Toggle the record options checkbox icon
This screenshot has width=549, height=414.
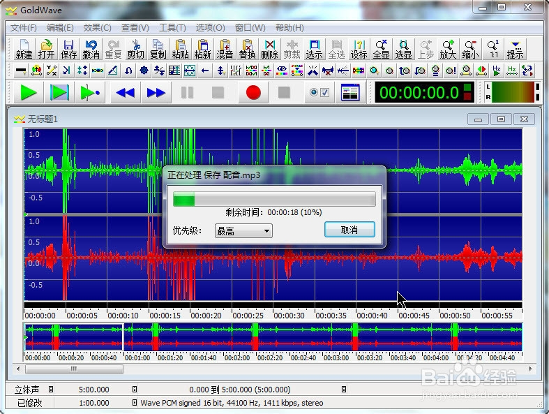point(319,93)
